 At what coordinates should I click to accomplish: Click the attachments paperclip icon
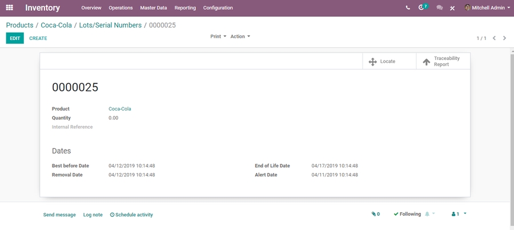(375, 214)
